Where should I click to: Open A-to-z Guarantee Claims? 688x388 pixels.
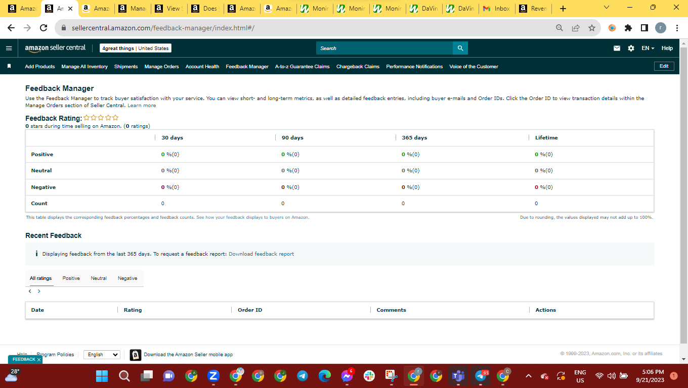point(303,66)
